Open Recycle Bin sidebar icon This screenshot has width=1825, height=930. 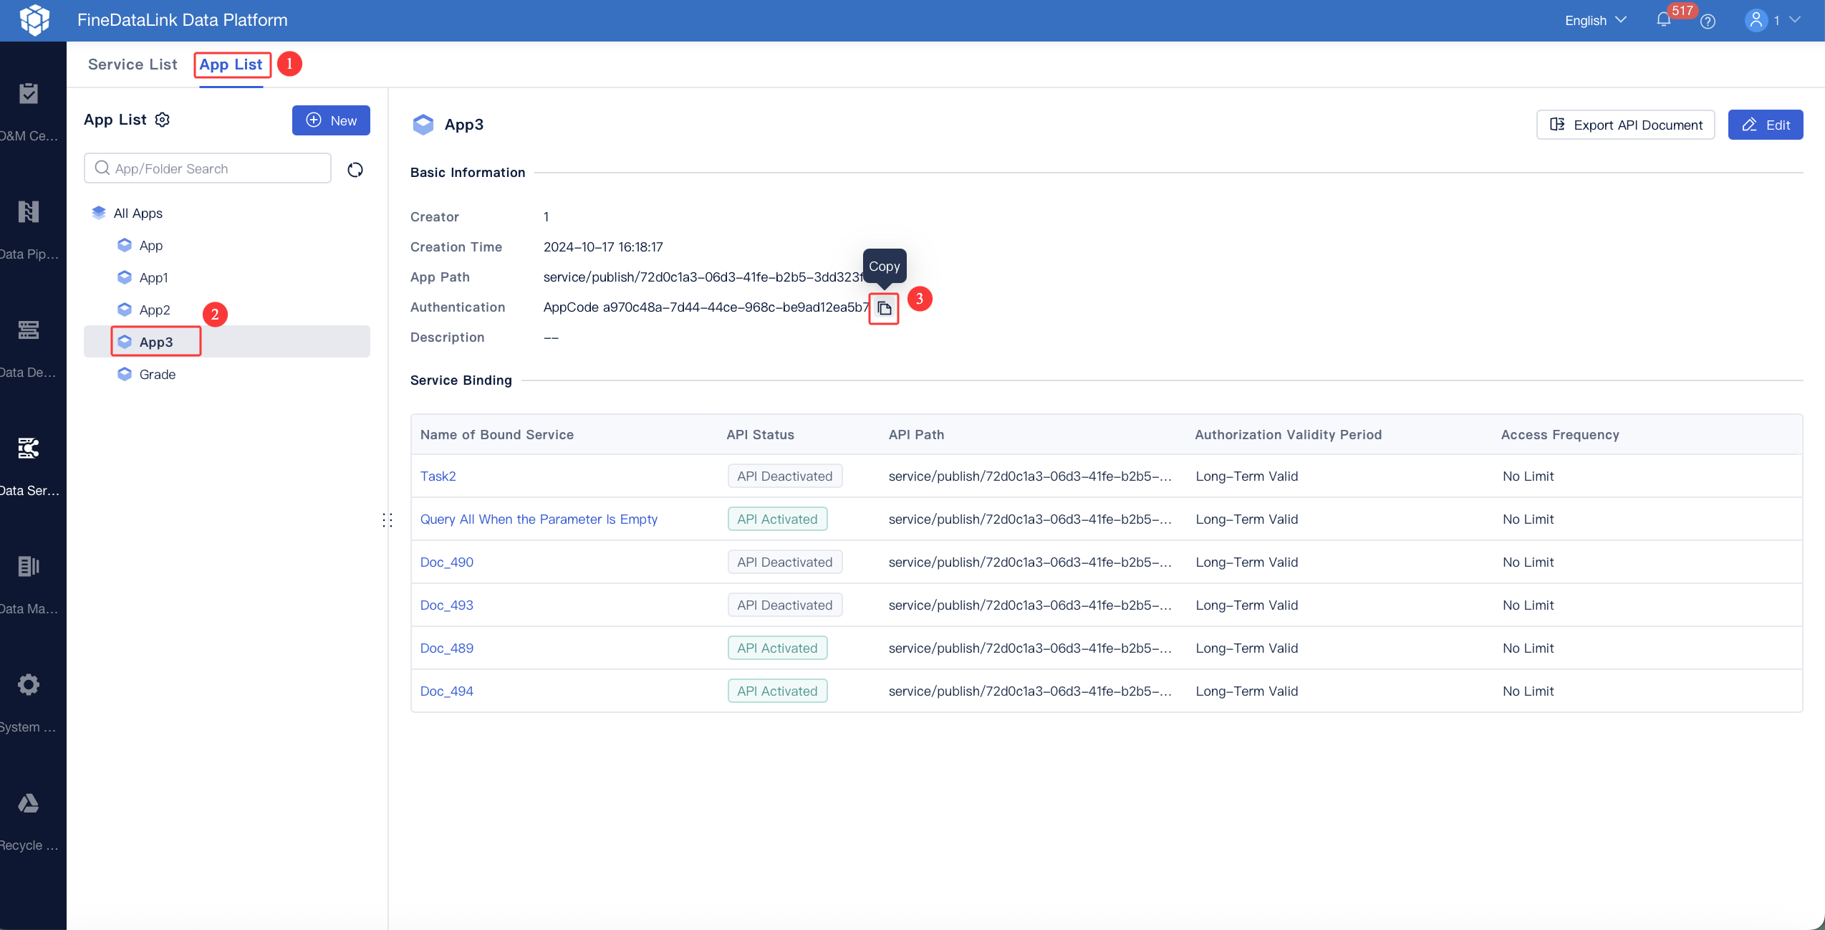click(29, 803)
